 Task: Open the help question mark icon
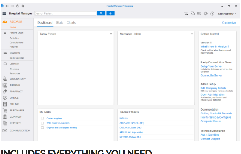212,14
